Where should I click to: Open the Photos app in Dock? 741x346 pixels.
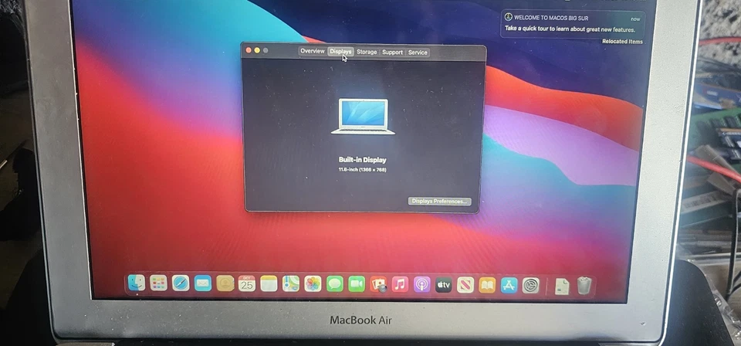coord(313,283)
